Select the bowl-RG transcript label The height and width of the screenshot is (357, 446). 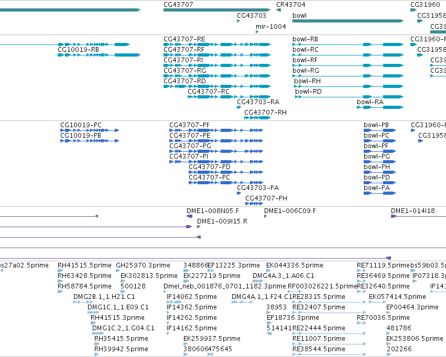click(306, 71)
